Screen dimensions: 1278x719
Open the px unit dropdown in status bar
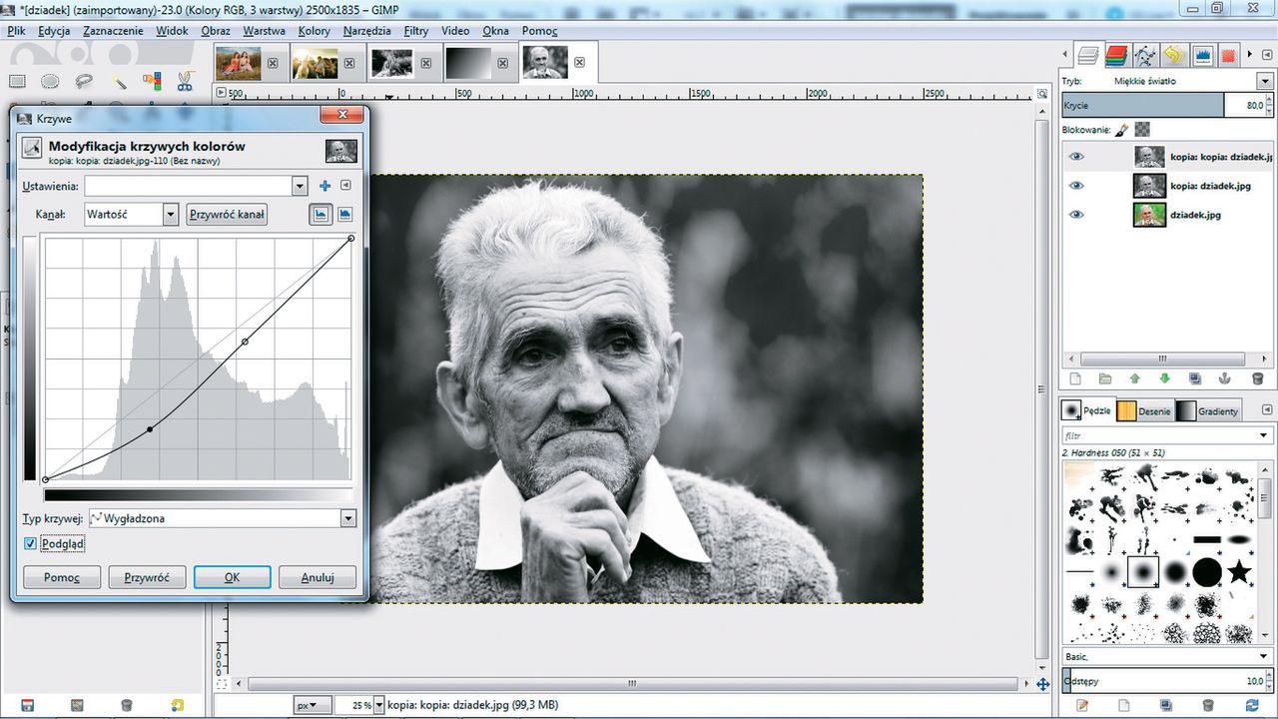click(x=312, y=705)
